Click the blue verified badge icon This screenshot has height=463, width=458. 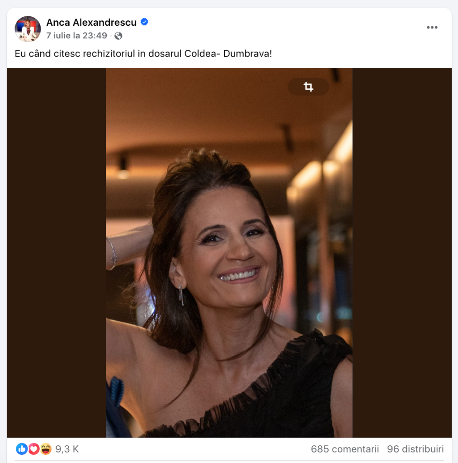[x=144, y=22]
